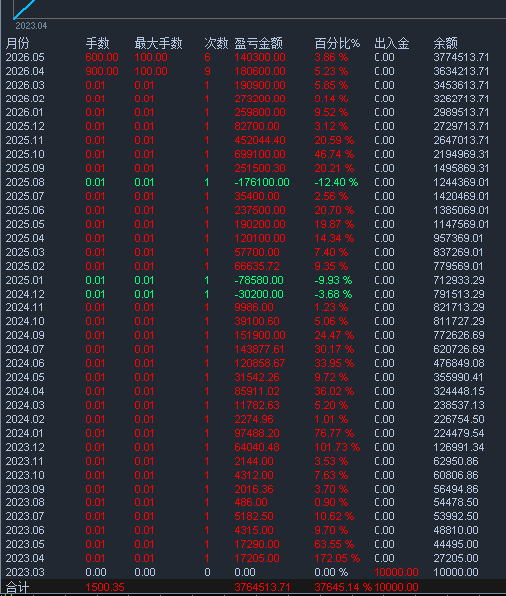Click balance 3774513.71
Image resolution: width=506 pixels, height=596 pixels.
(x=461, y=57)
